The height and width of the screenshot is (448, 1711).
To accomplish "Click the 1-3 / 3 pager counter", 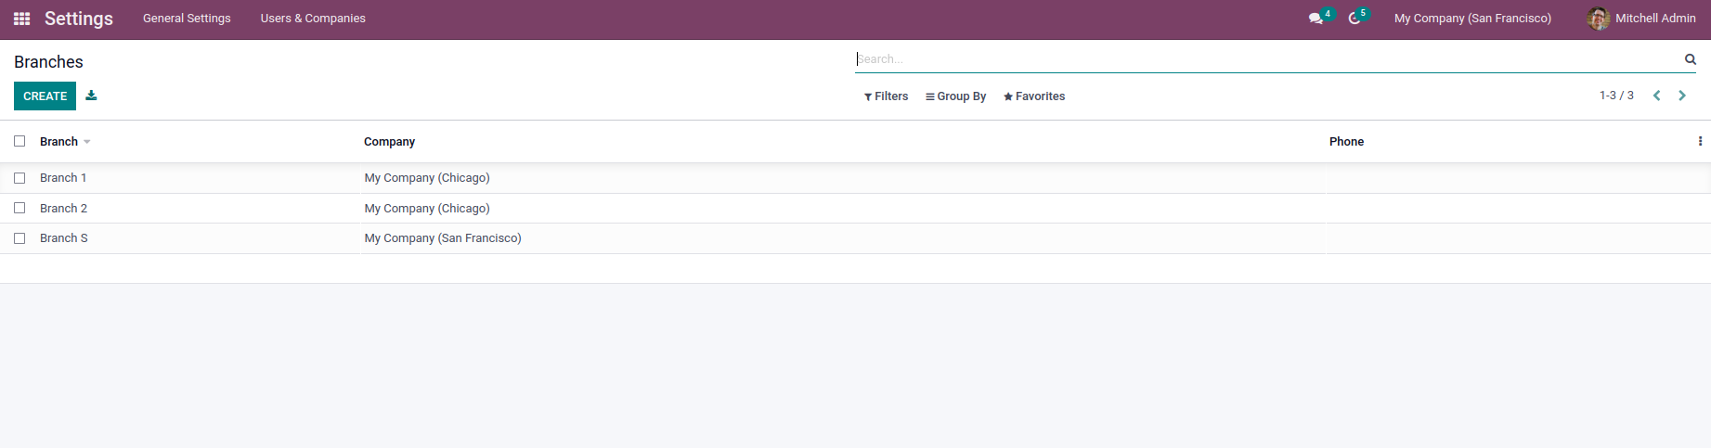I will [1616, 96].
